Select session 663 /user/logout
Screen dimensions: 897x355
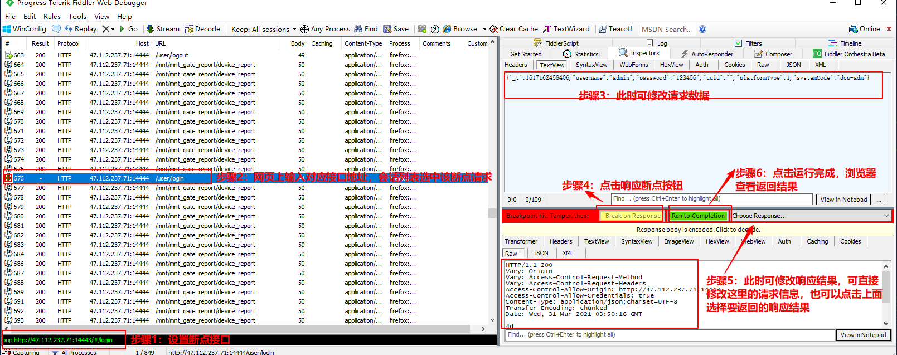coord(245,55)
